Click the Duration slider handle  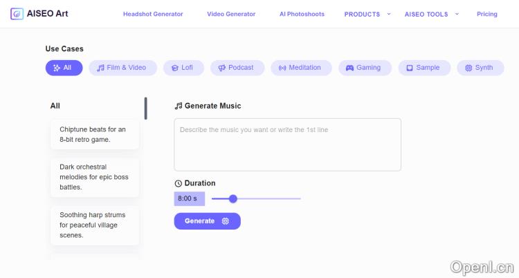pos(233,198)
